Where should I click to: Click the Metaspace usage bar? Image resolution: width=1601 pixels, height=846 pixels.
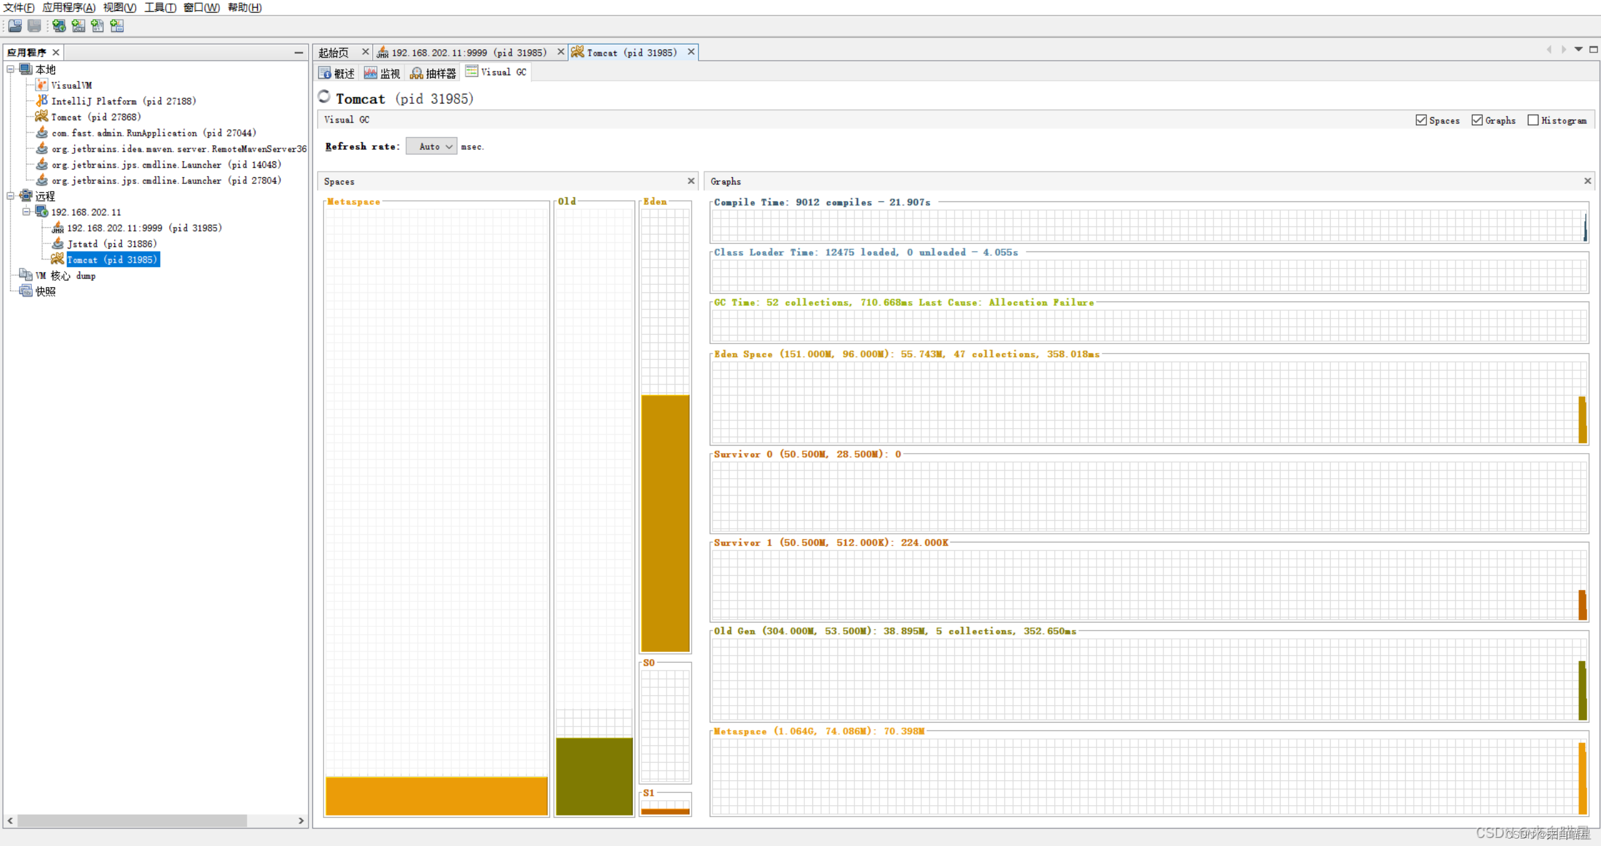(436, 795)
